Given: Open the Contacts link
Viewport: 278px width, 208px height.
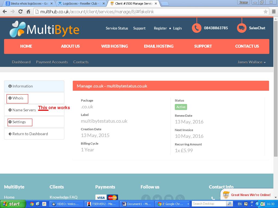Looking at the screenshot, I should click(x=81, y=62).
